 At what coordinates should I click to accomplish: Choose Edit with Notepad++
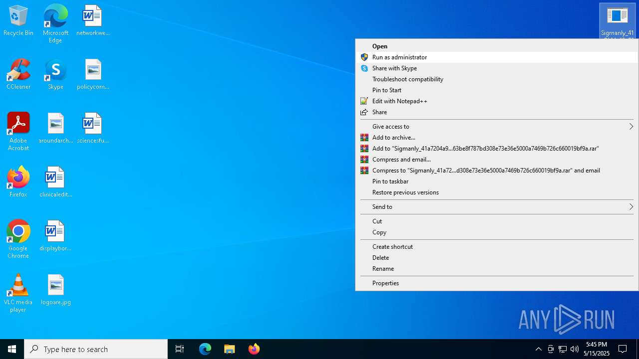pyautogui.click(x=497, y=101)
